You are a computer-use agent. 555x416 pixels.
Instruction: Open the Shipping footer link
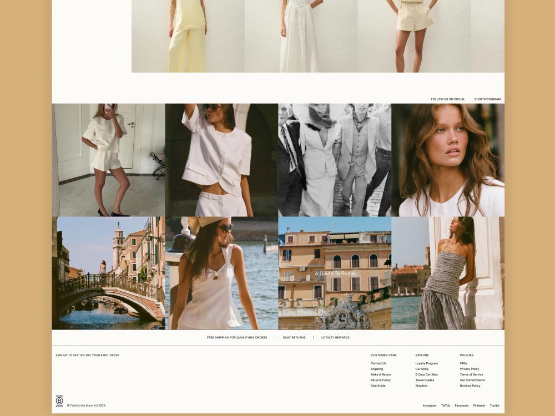(x=377, y=369)
